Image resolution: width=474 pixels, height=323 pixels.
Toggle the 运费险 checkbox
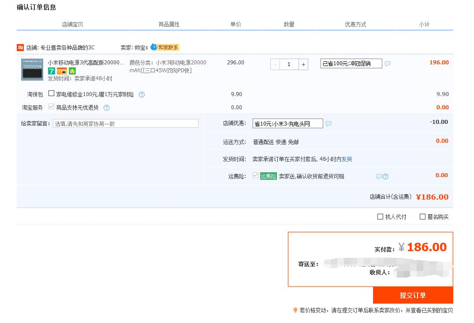pyautogui.click(x=255, y=175)
